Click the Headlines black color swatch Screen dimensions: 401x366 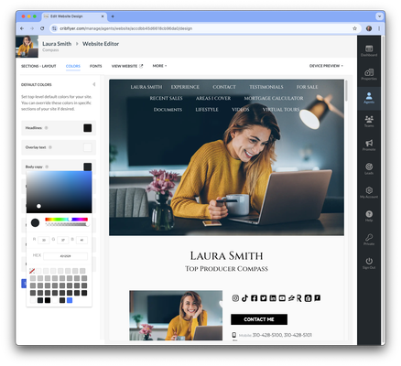point(88,128)
